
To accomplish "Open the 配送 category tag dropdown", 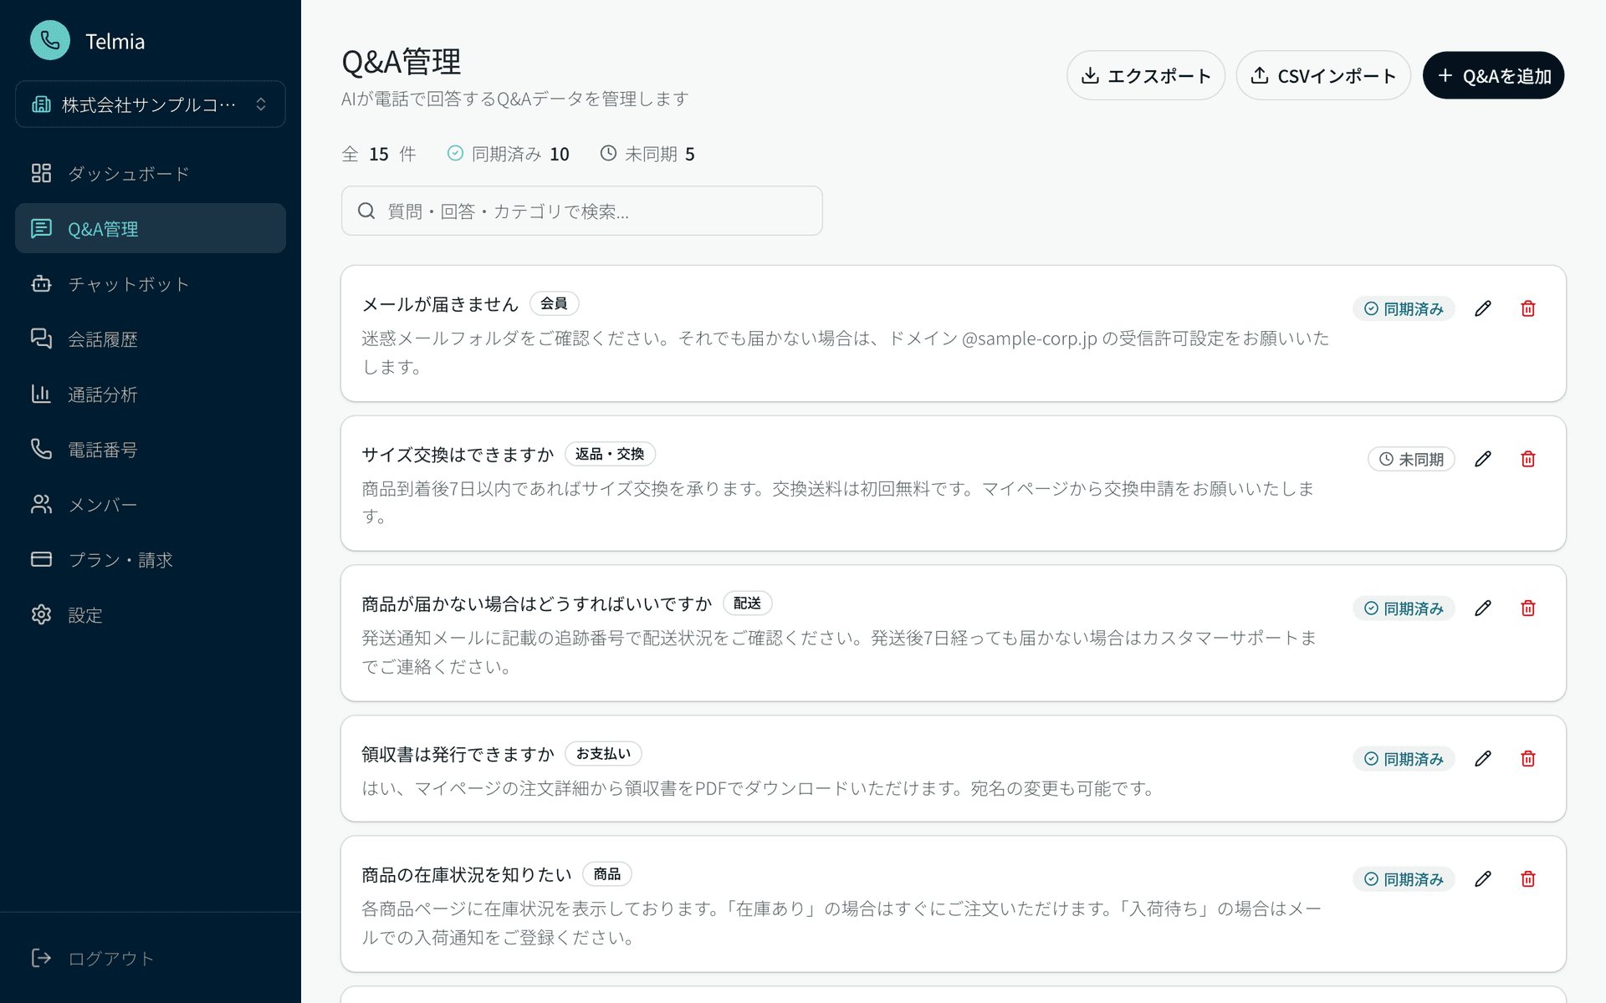I will [x=747, y=603].
